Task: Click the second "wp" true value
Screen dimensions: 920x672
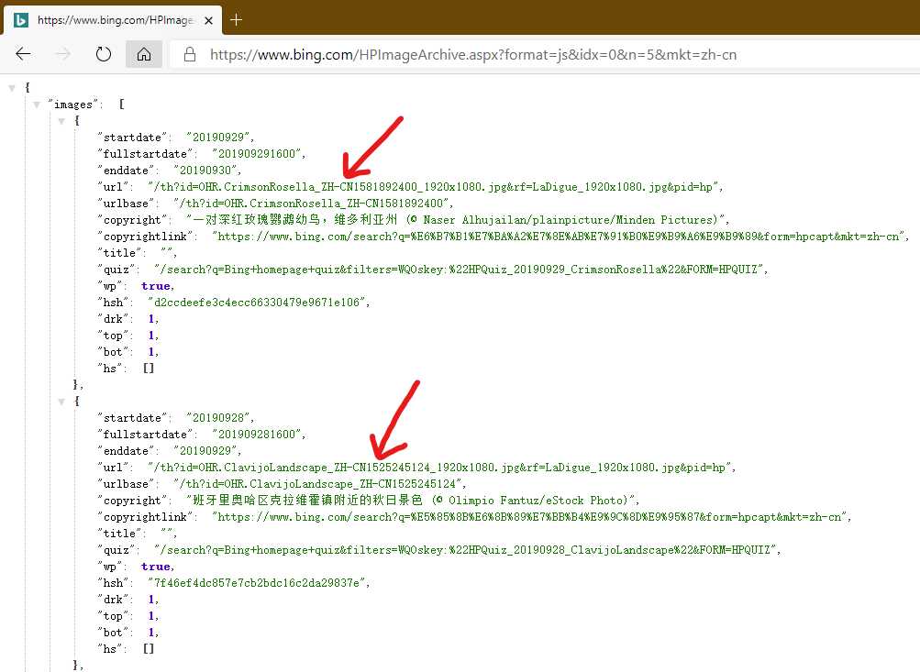Action: click(157, 567)
